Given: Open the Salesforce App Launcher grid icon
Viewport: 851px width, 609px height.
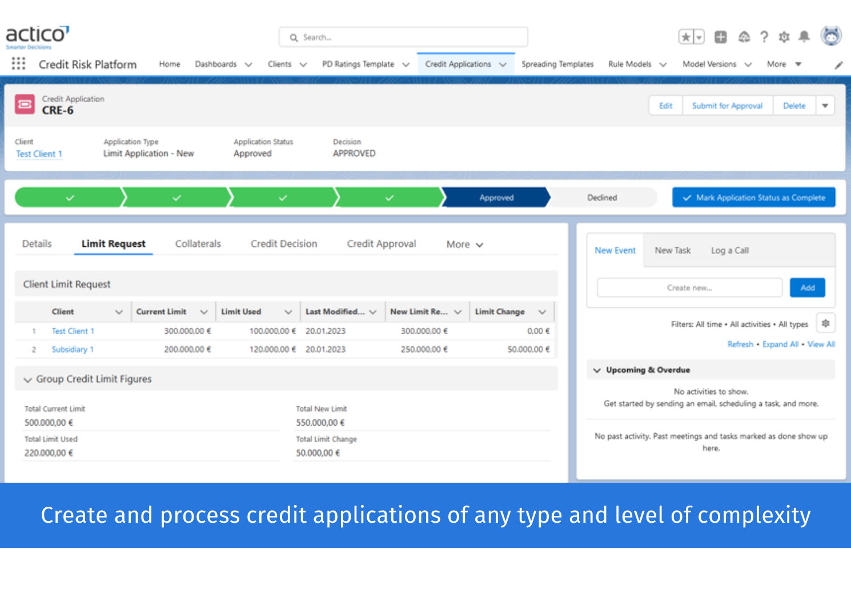Looking at the screenshot, I should click(18, 63).
